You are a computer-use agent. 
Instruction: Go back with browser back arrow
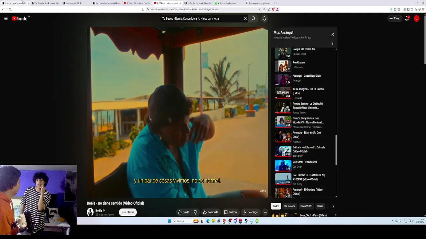click(3, 9)
